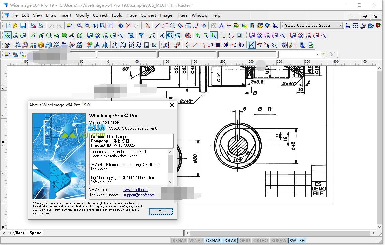This screenshot has width=385, height=245.
Task: Click the hammer tools icon
Action: click(7, 45)
